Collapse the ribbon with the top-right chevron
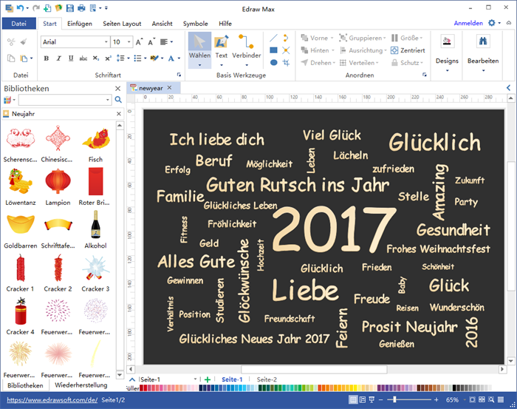 point(509,23)
